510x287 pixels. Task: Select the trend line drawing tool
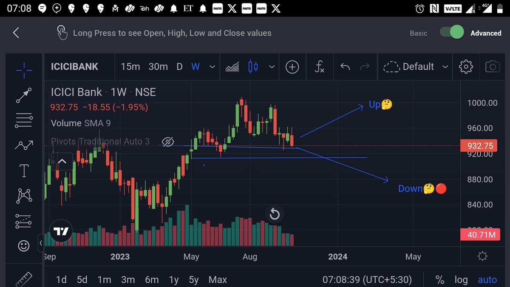coord(24,96)
